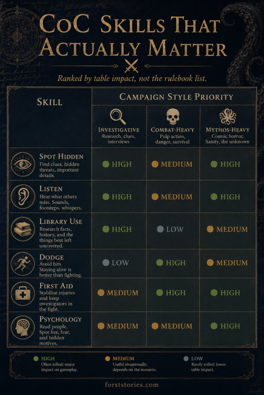
Task: Click the orange MEDIUM dot in legend
Action: tap(107, 358)
